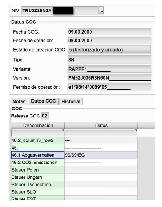Open the Historial tab

(x=71, y=101)
